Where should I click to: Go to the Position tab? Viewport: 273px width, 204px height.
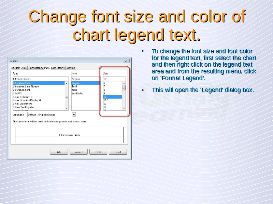click(71, 68)
